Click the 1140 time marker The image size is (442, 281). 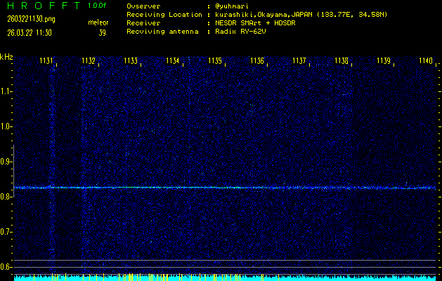[426, 61]
